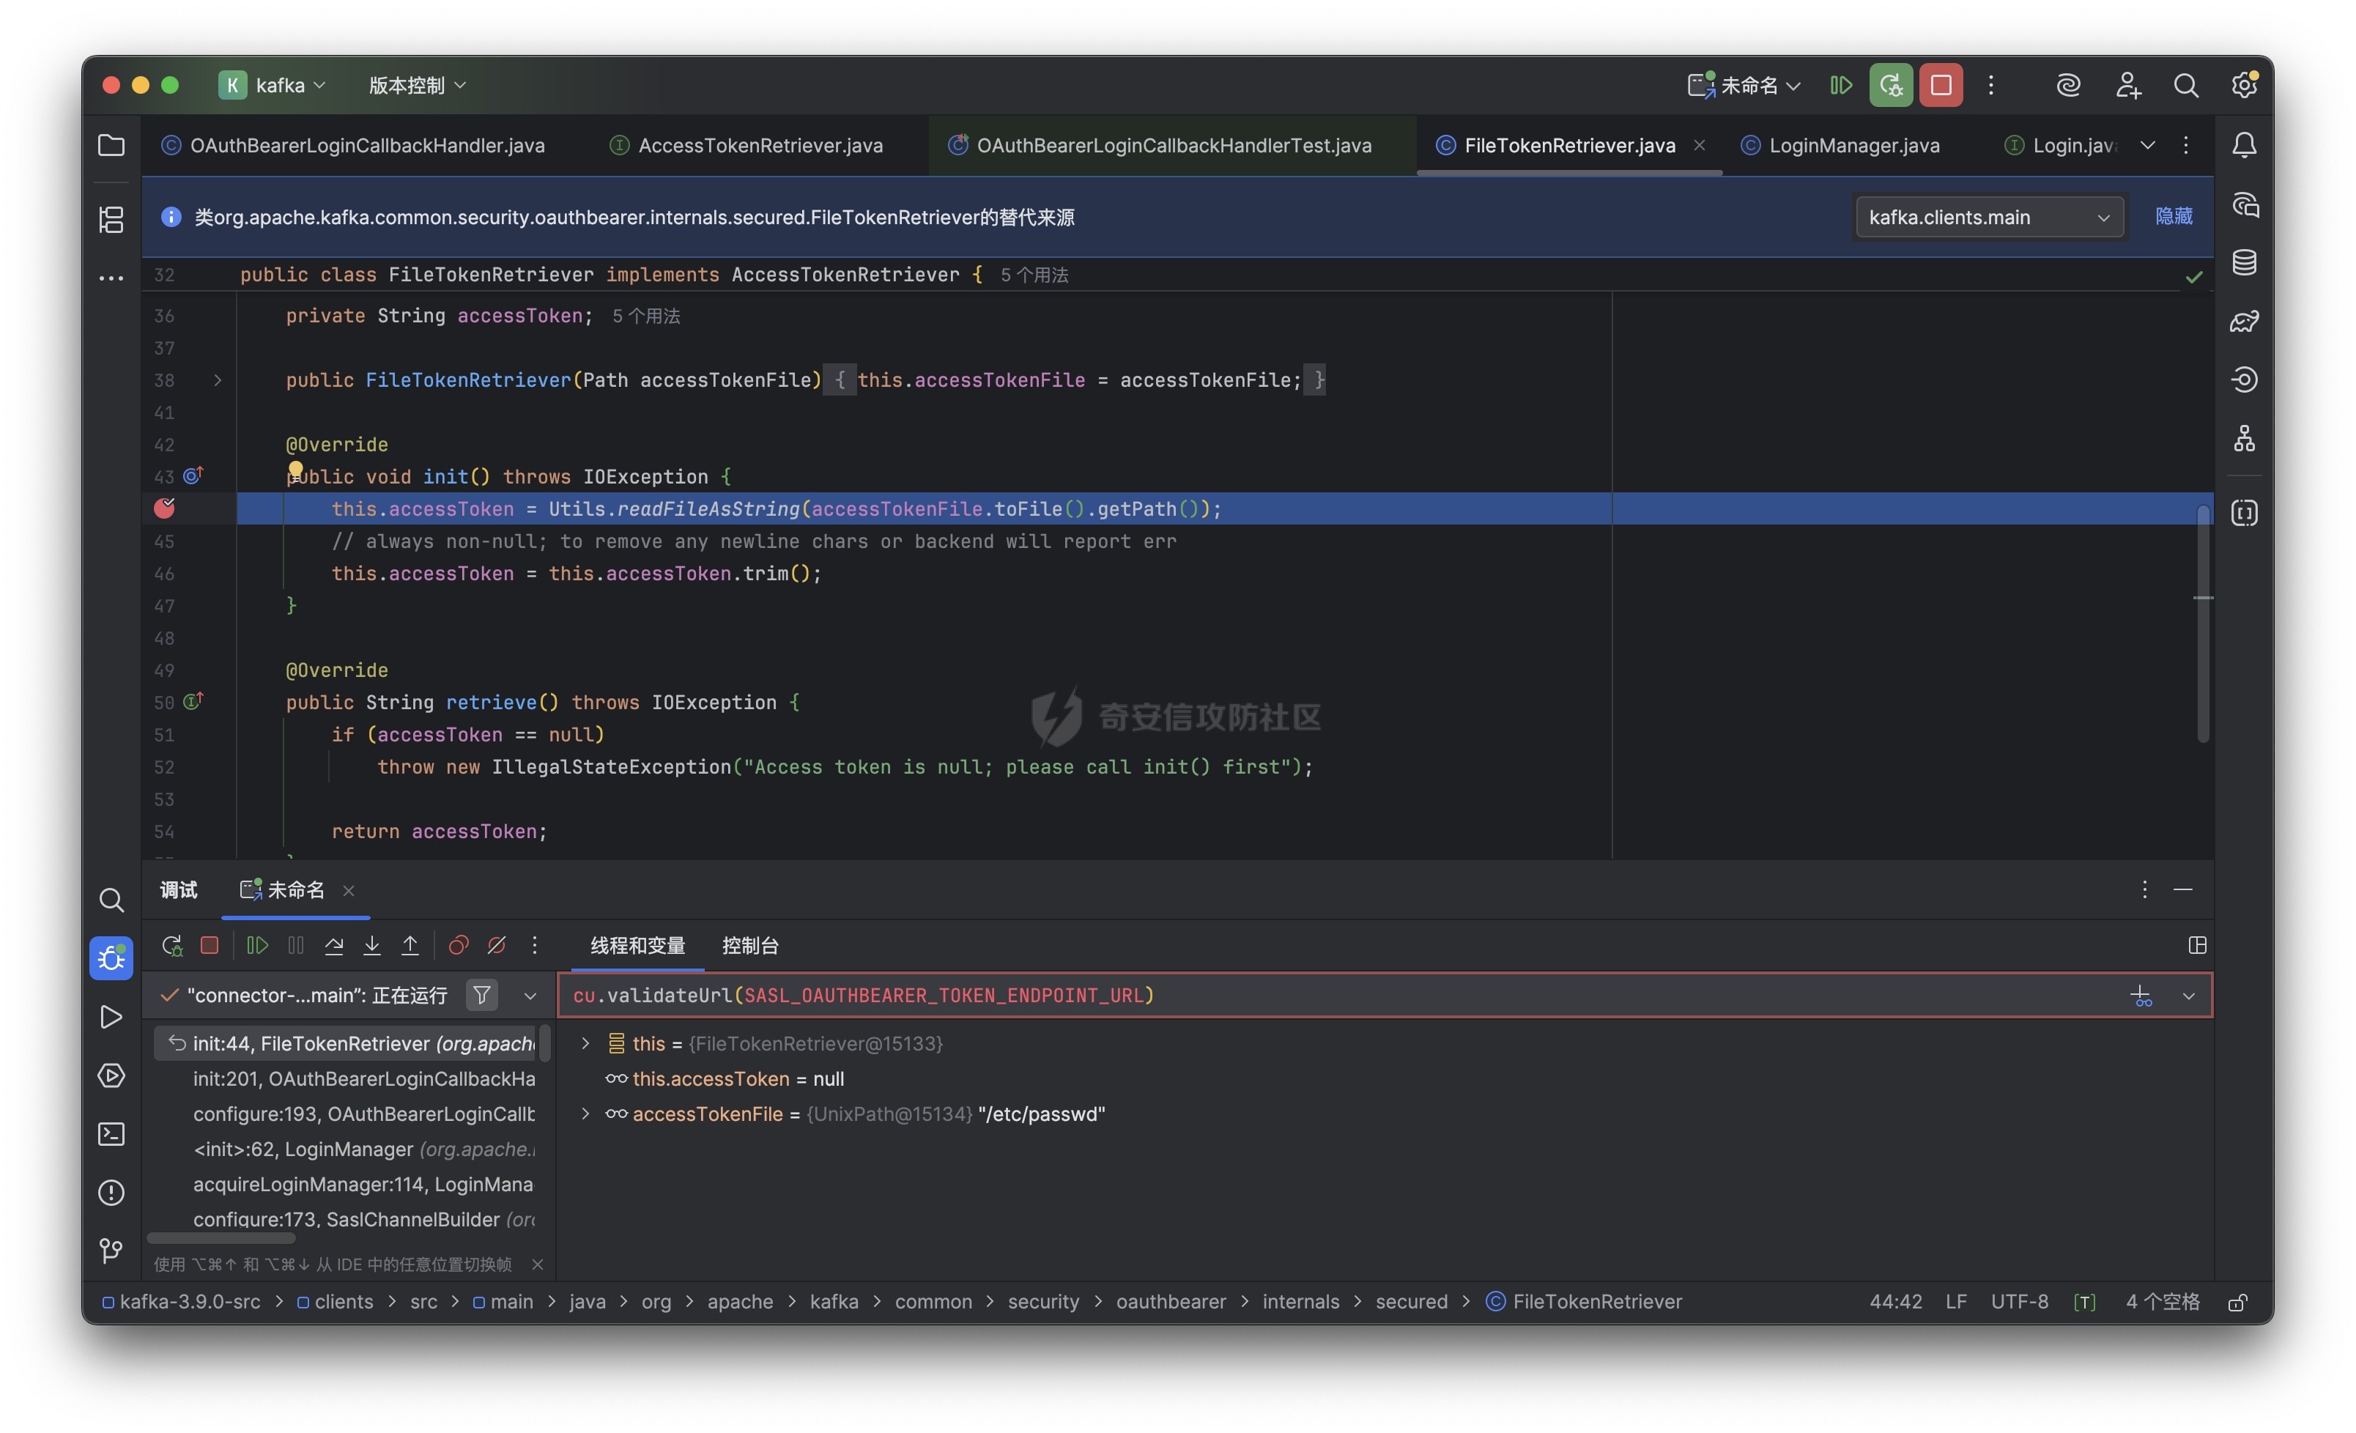Show hidden editor tabs dropdown arrow
The image size is (2356, 1433).
tap(2147, 145)
